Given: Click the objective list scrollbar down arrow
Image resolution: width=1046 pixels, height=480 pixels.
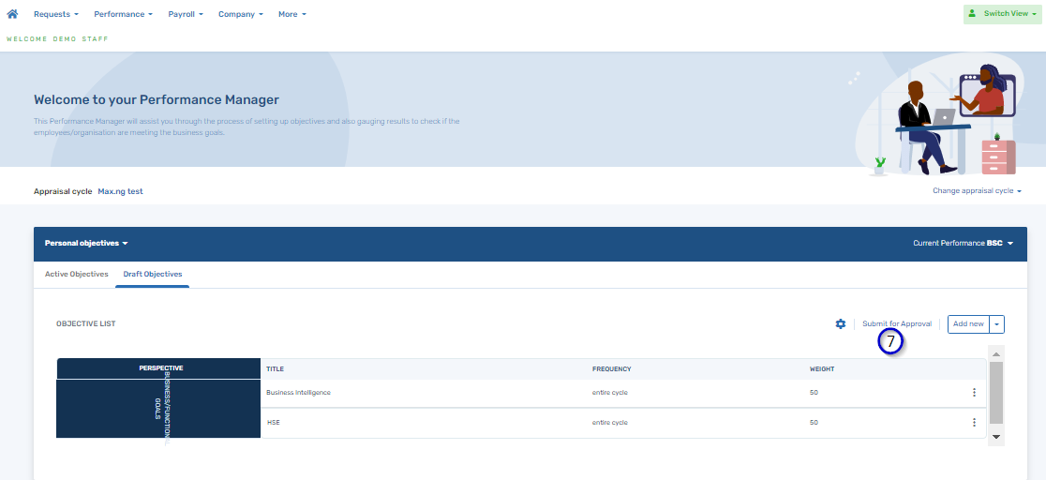Looking at the screenshot, I should tap(996, 437).
